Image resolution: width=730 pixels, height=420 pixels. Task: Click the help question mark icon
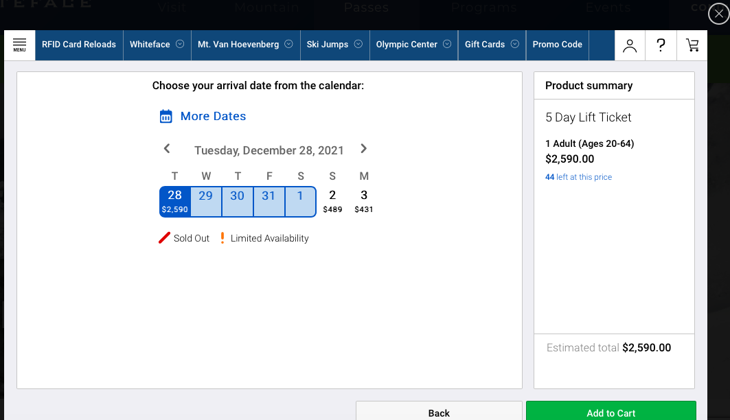[x=661, y=45]
